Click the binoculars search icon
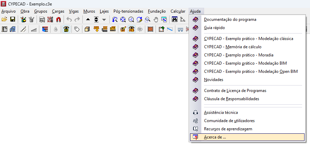This screenshot has height=145, width=310. point(175,19)
